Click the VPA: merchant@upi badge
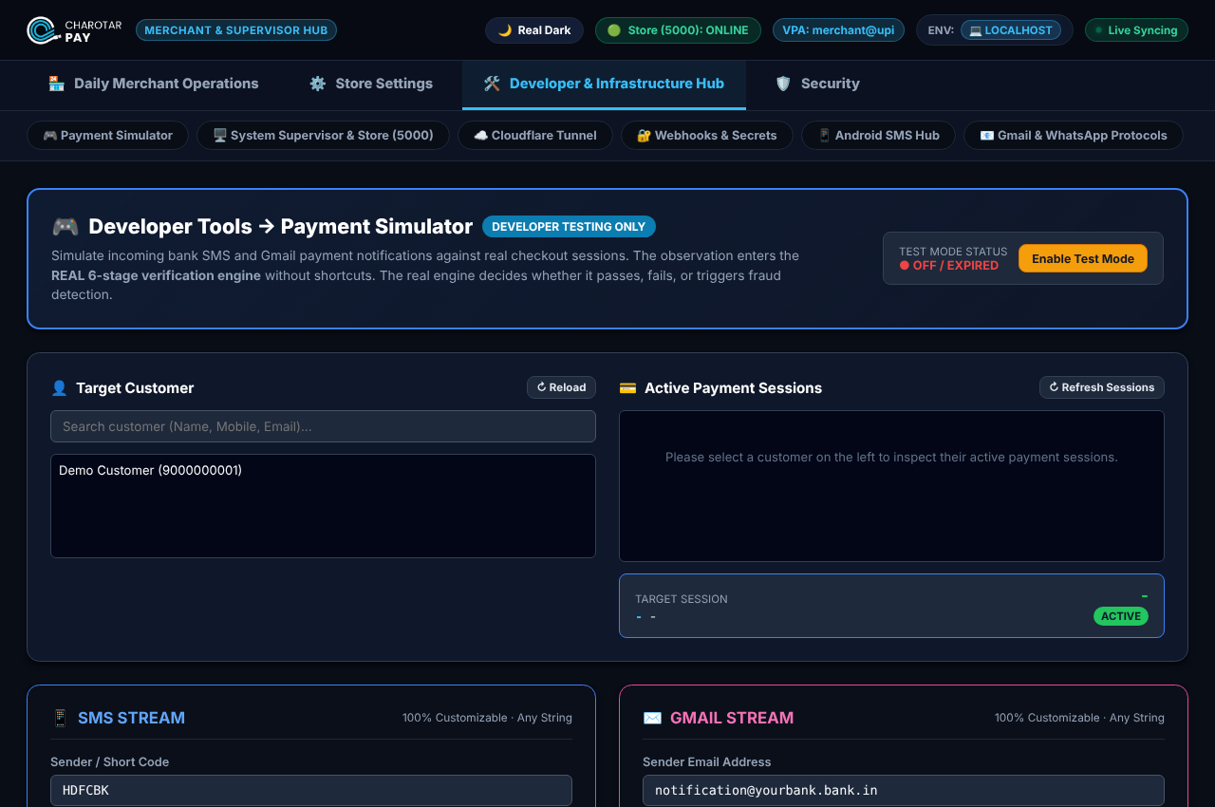 838,30
